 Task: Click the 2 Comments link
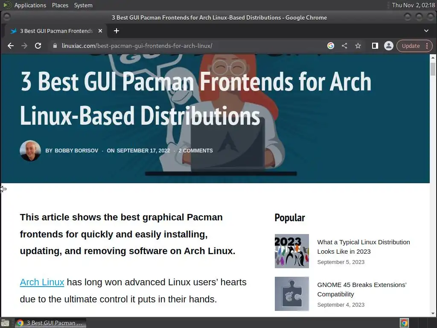click(195, 151)
